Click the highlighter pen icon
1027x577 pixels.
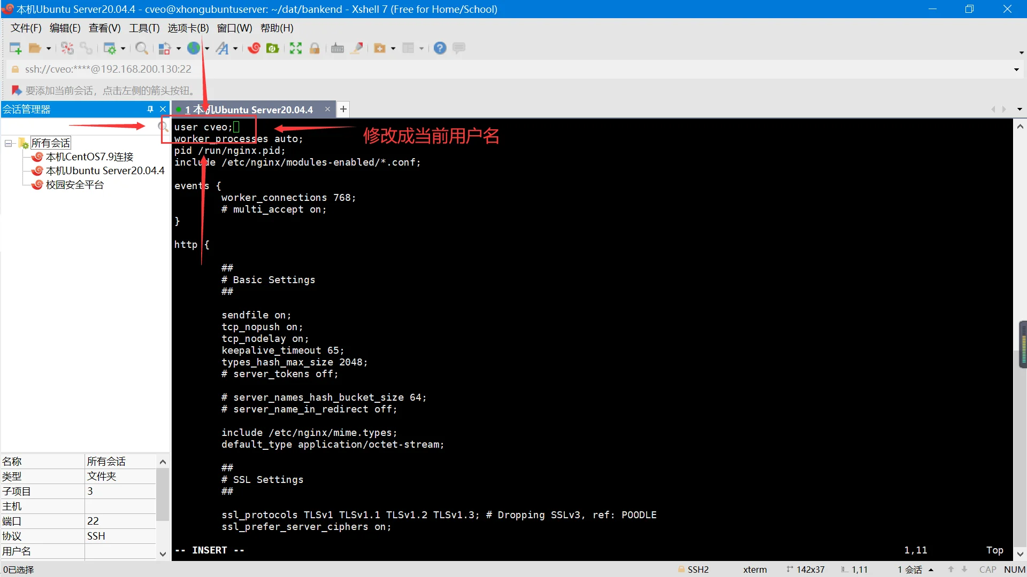pos(357,49)
